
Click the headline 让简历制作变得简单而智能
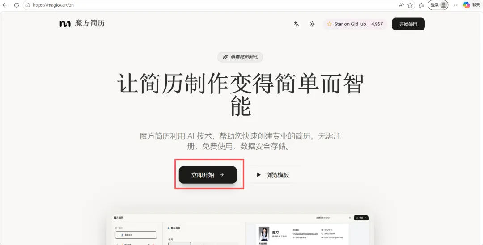241,94
